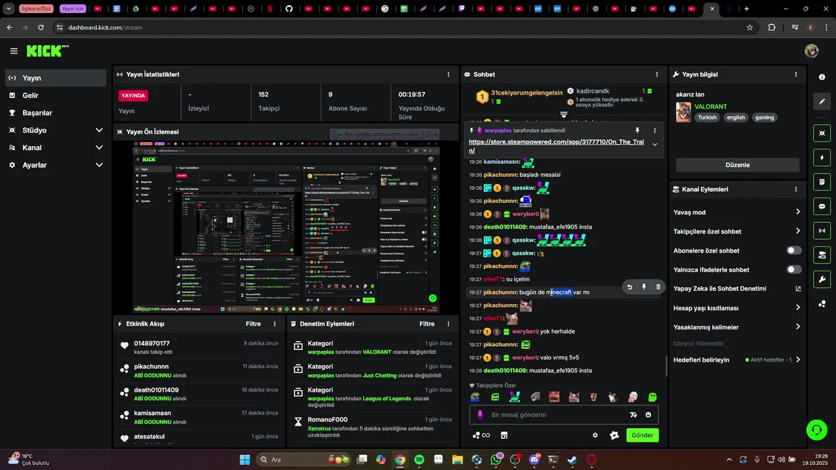Open the emoji picker in the message box
The width and height of the screenshot is (836, 470).
click(x=649, y=415)
